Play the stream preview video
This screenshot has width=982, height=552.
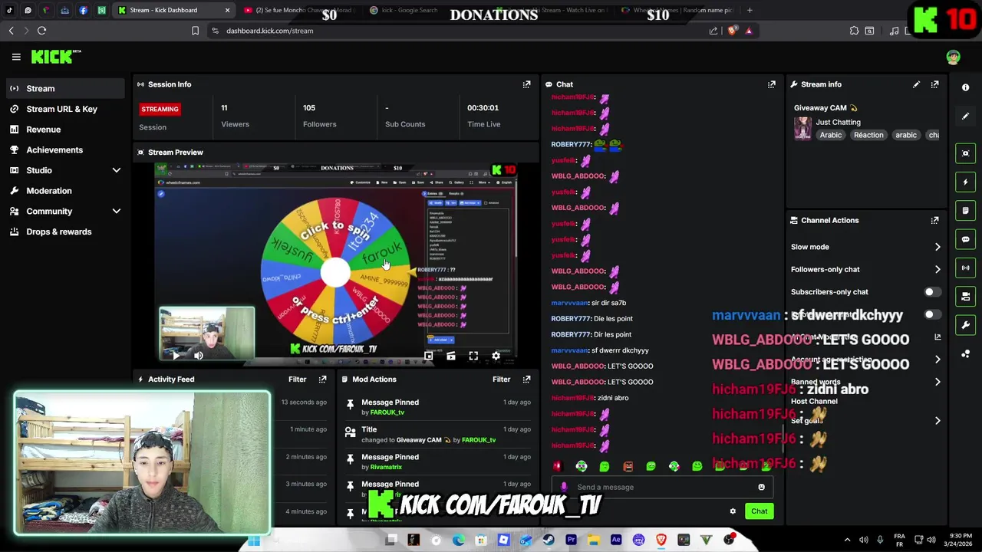176,356
